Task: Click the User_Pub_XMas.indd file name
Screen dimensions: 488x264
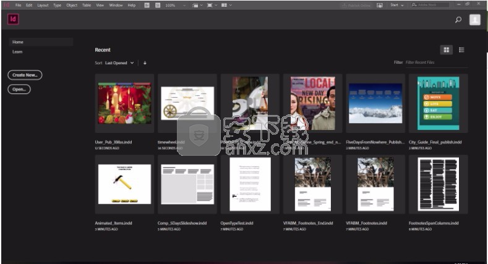Action: click(x=113, y=142)
